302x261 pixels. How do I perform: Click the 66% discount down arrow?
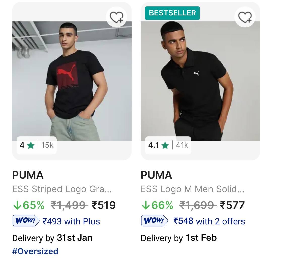(146, 205)
